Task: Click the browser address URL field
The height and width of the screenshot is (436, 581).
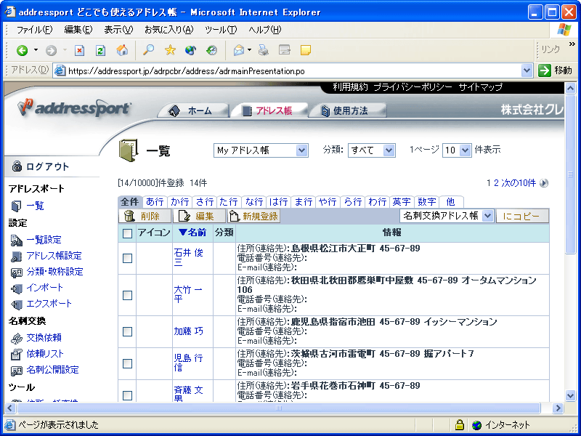Action: pyautogui.click(x=290, y=71)
